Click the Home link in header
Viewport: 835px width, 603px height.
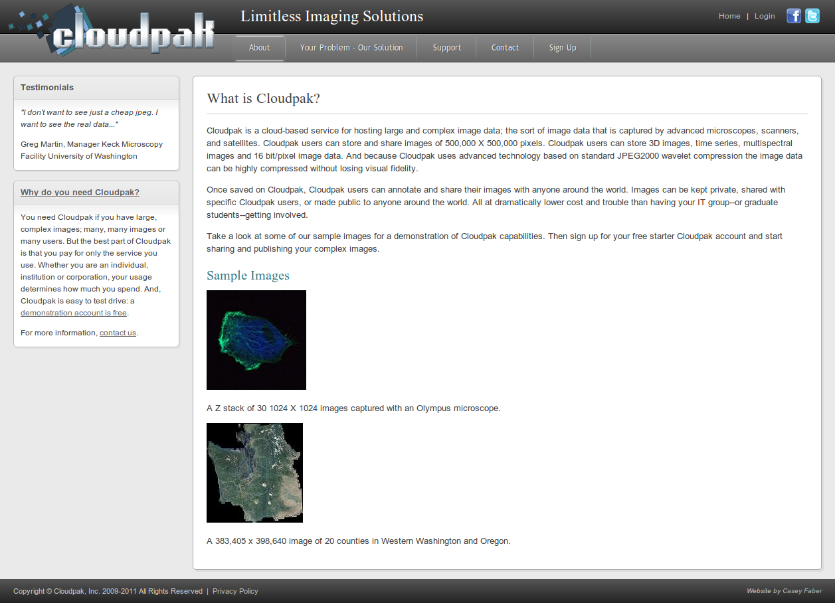729,16
